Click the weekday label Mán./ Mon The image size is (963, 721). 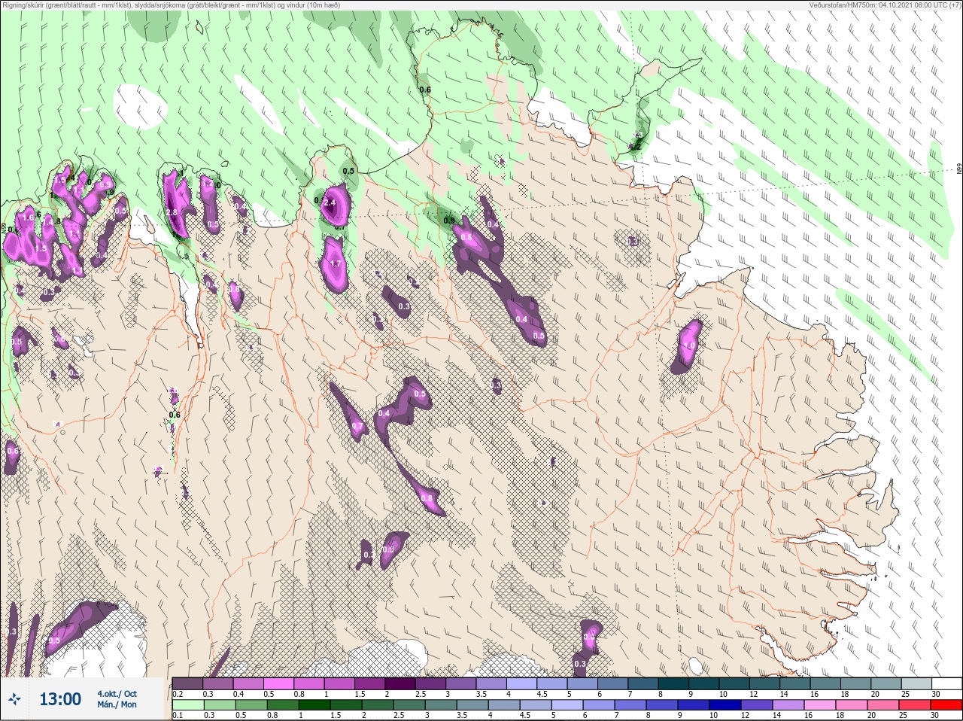117,704
